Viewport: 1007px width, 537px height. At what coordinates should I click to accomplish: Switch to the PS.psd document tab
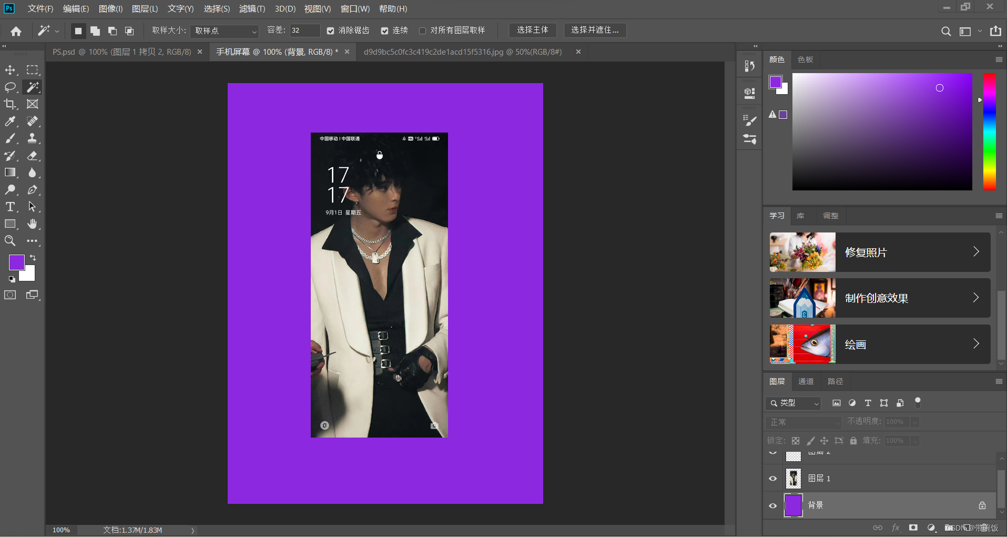coord(122,52)
